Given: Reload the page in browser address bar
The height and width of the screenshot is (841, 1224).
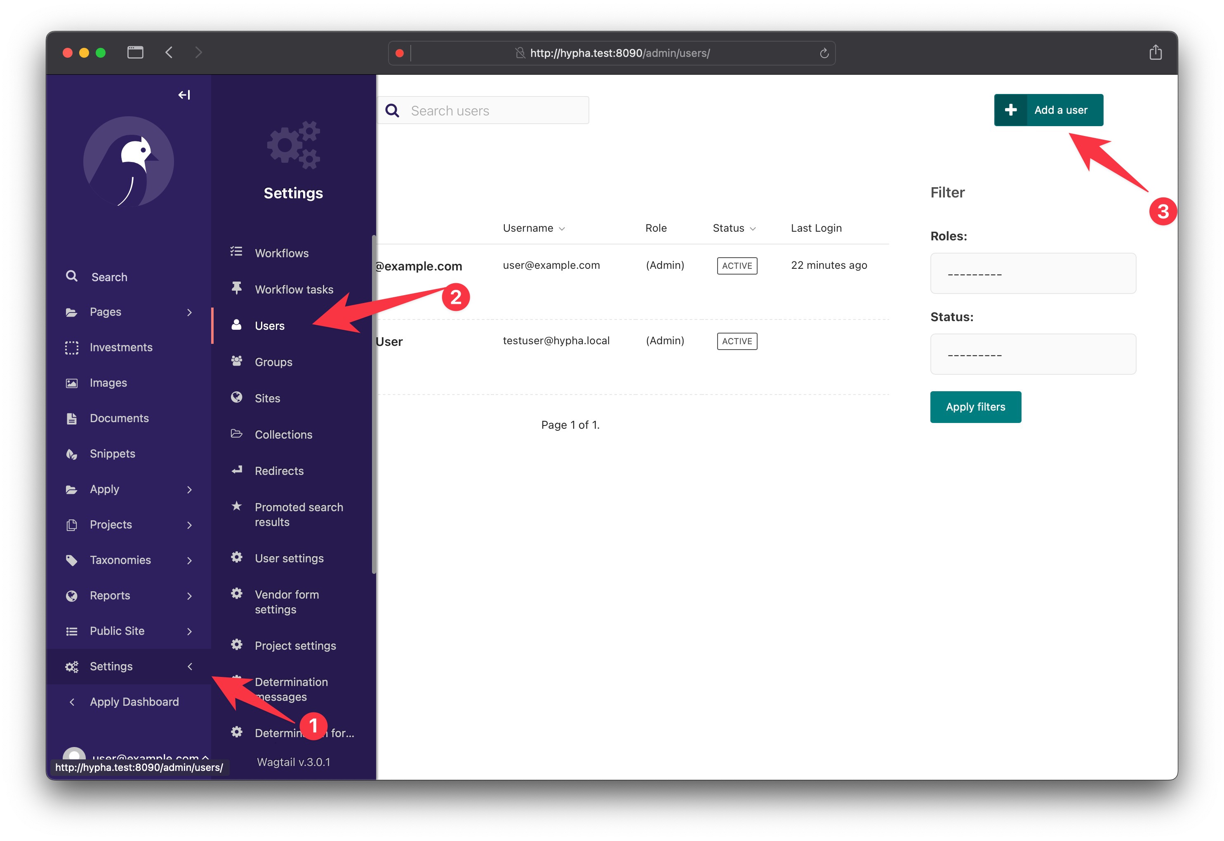Looking at the screenshot, I should (824, 53).
